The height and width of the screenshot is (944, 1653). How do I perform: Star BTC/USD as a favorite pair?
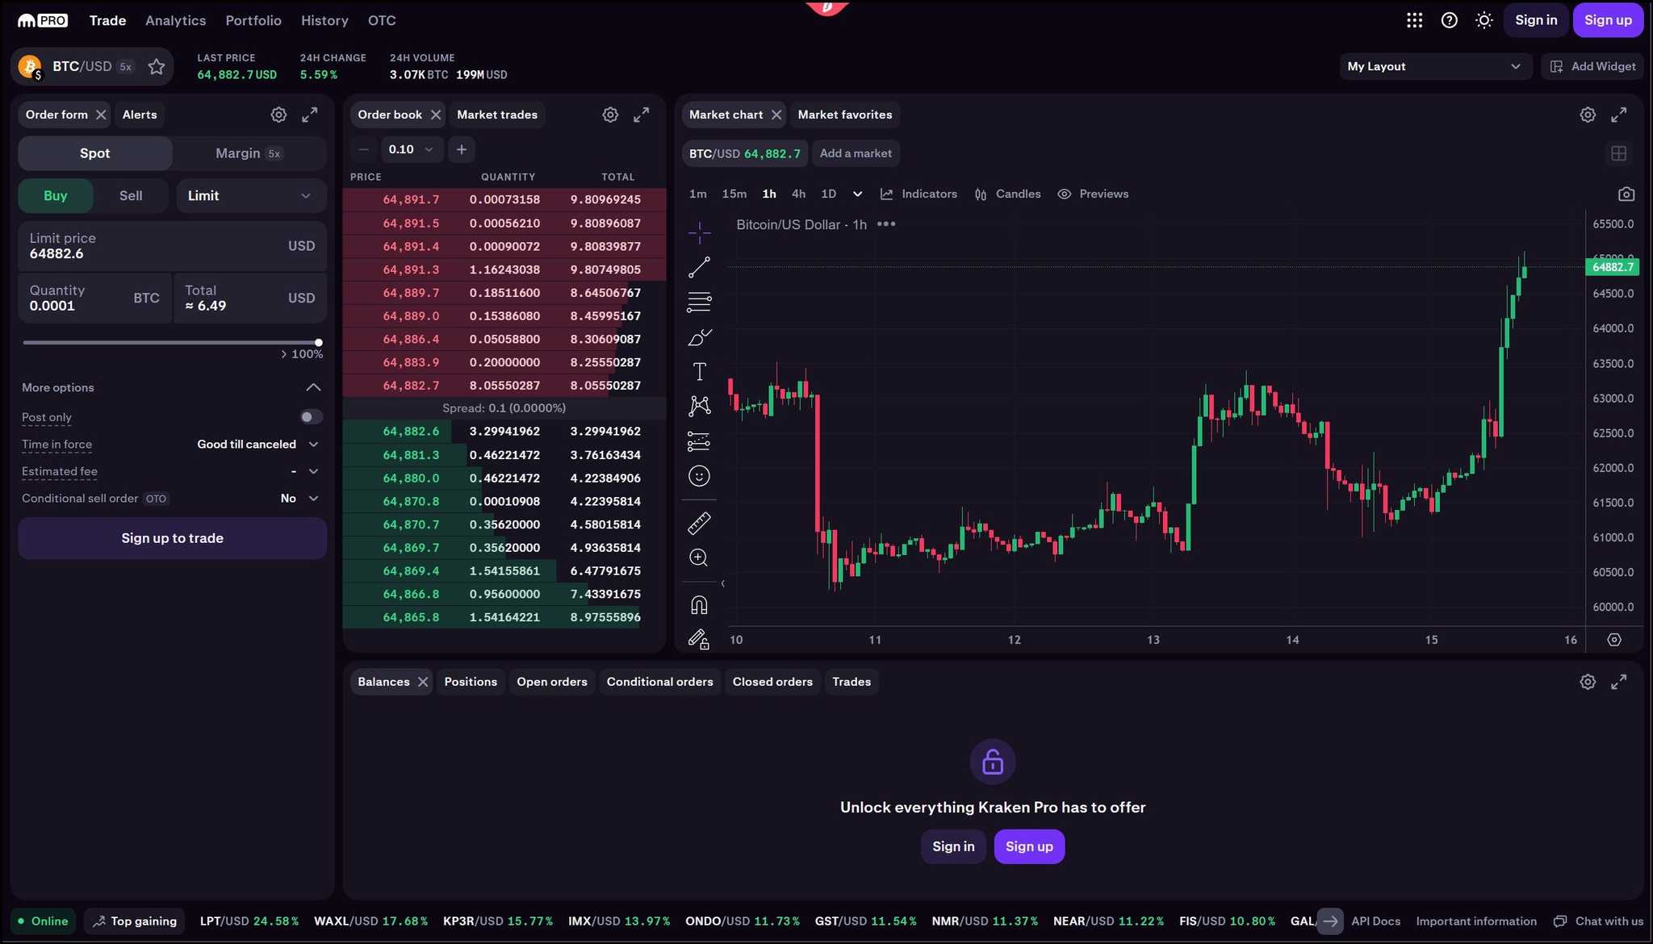157,66
